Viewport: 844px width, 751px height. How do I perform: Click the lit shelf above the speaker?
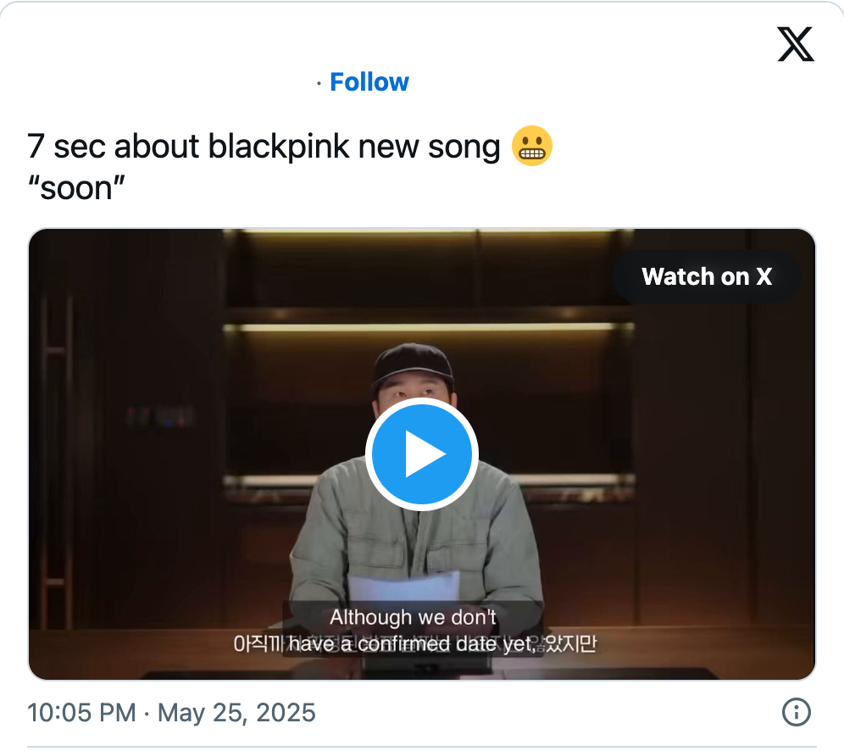pos(428,326)
